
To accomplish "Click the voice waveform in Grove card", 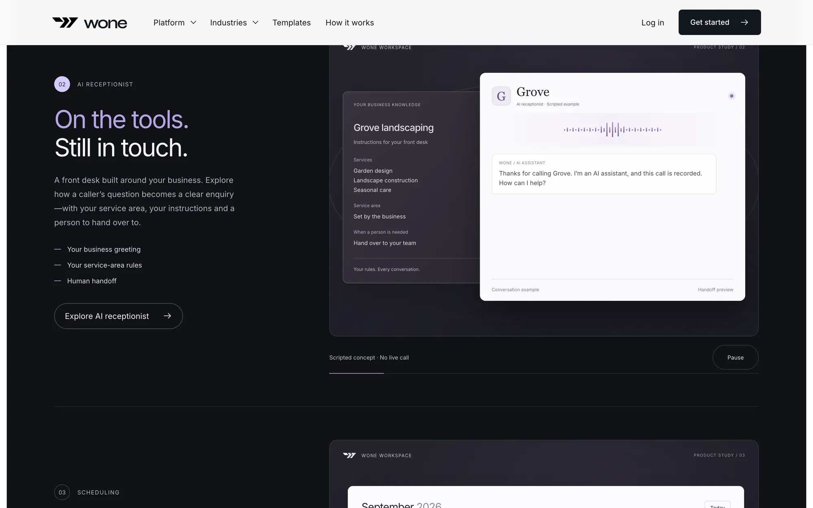I will pyautogui.click(x=612, y=130).
